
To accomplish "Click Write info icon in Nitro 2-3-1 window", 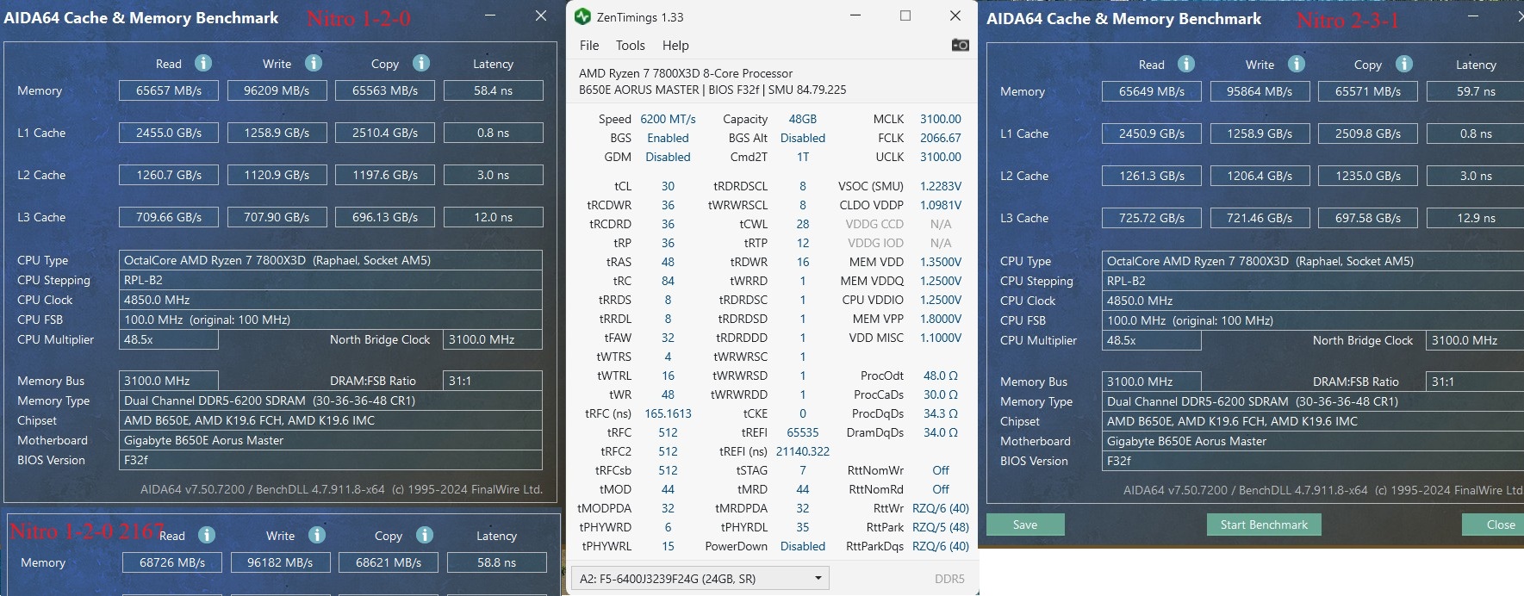I will click(1297, 64).
